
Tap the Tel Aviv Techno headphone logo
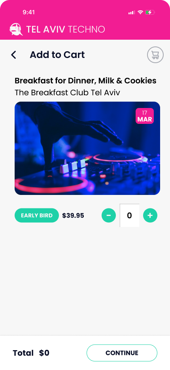pyautogui.click(x=16, y=29)
